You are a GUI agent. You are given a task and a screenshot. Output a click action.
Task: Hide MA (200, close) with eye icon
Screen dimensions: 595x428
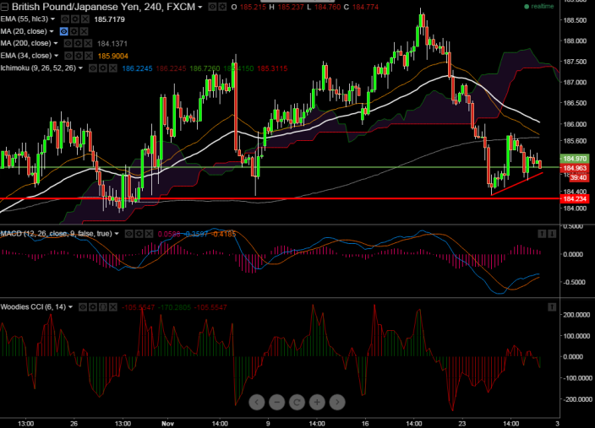(x=68, y=43)
